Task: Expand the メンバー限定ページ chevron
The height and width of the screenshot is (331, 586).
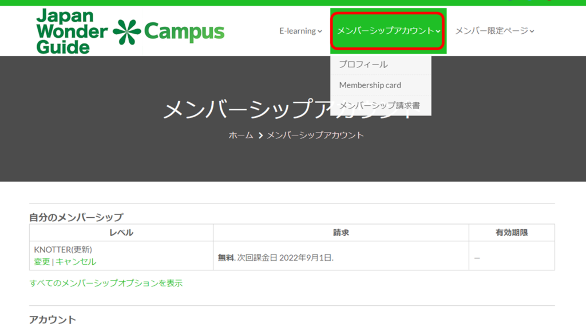Action: (532, 31)
